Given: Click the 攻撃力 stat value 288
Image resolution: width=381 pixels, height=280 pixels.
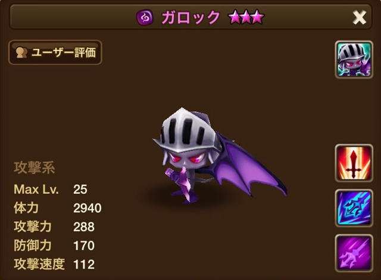Looking at the screenshot, I should [x=84, y=227].
